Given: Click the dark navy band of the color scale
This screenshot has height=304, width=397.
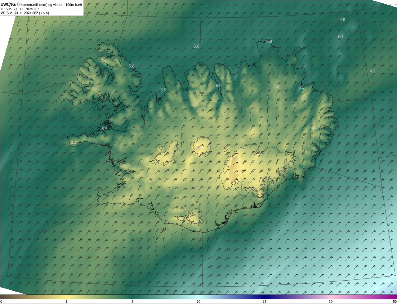Looking at the screenshot, I should point(265,297).
